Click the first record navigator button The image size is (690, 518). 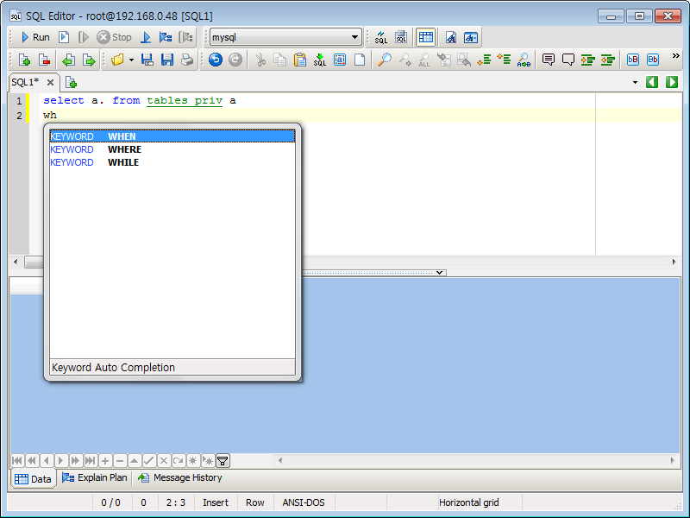point(17,461)
